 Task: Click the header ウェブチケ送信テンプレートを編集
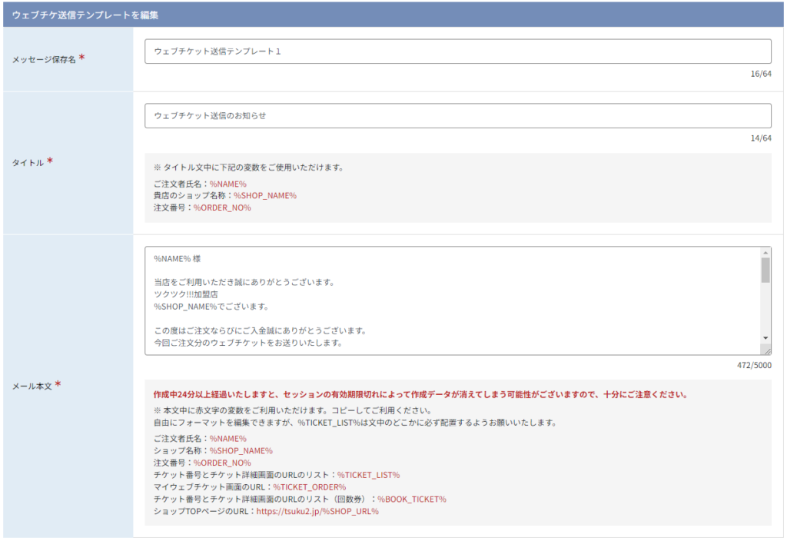click(85, 15)
